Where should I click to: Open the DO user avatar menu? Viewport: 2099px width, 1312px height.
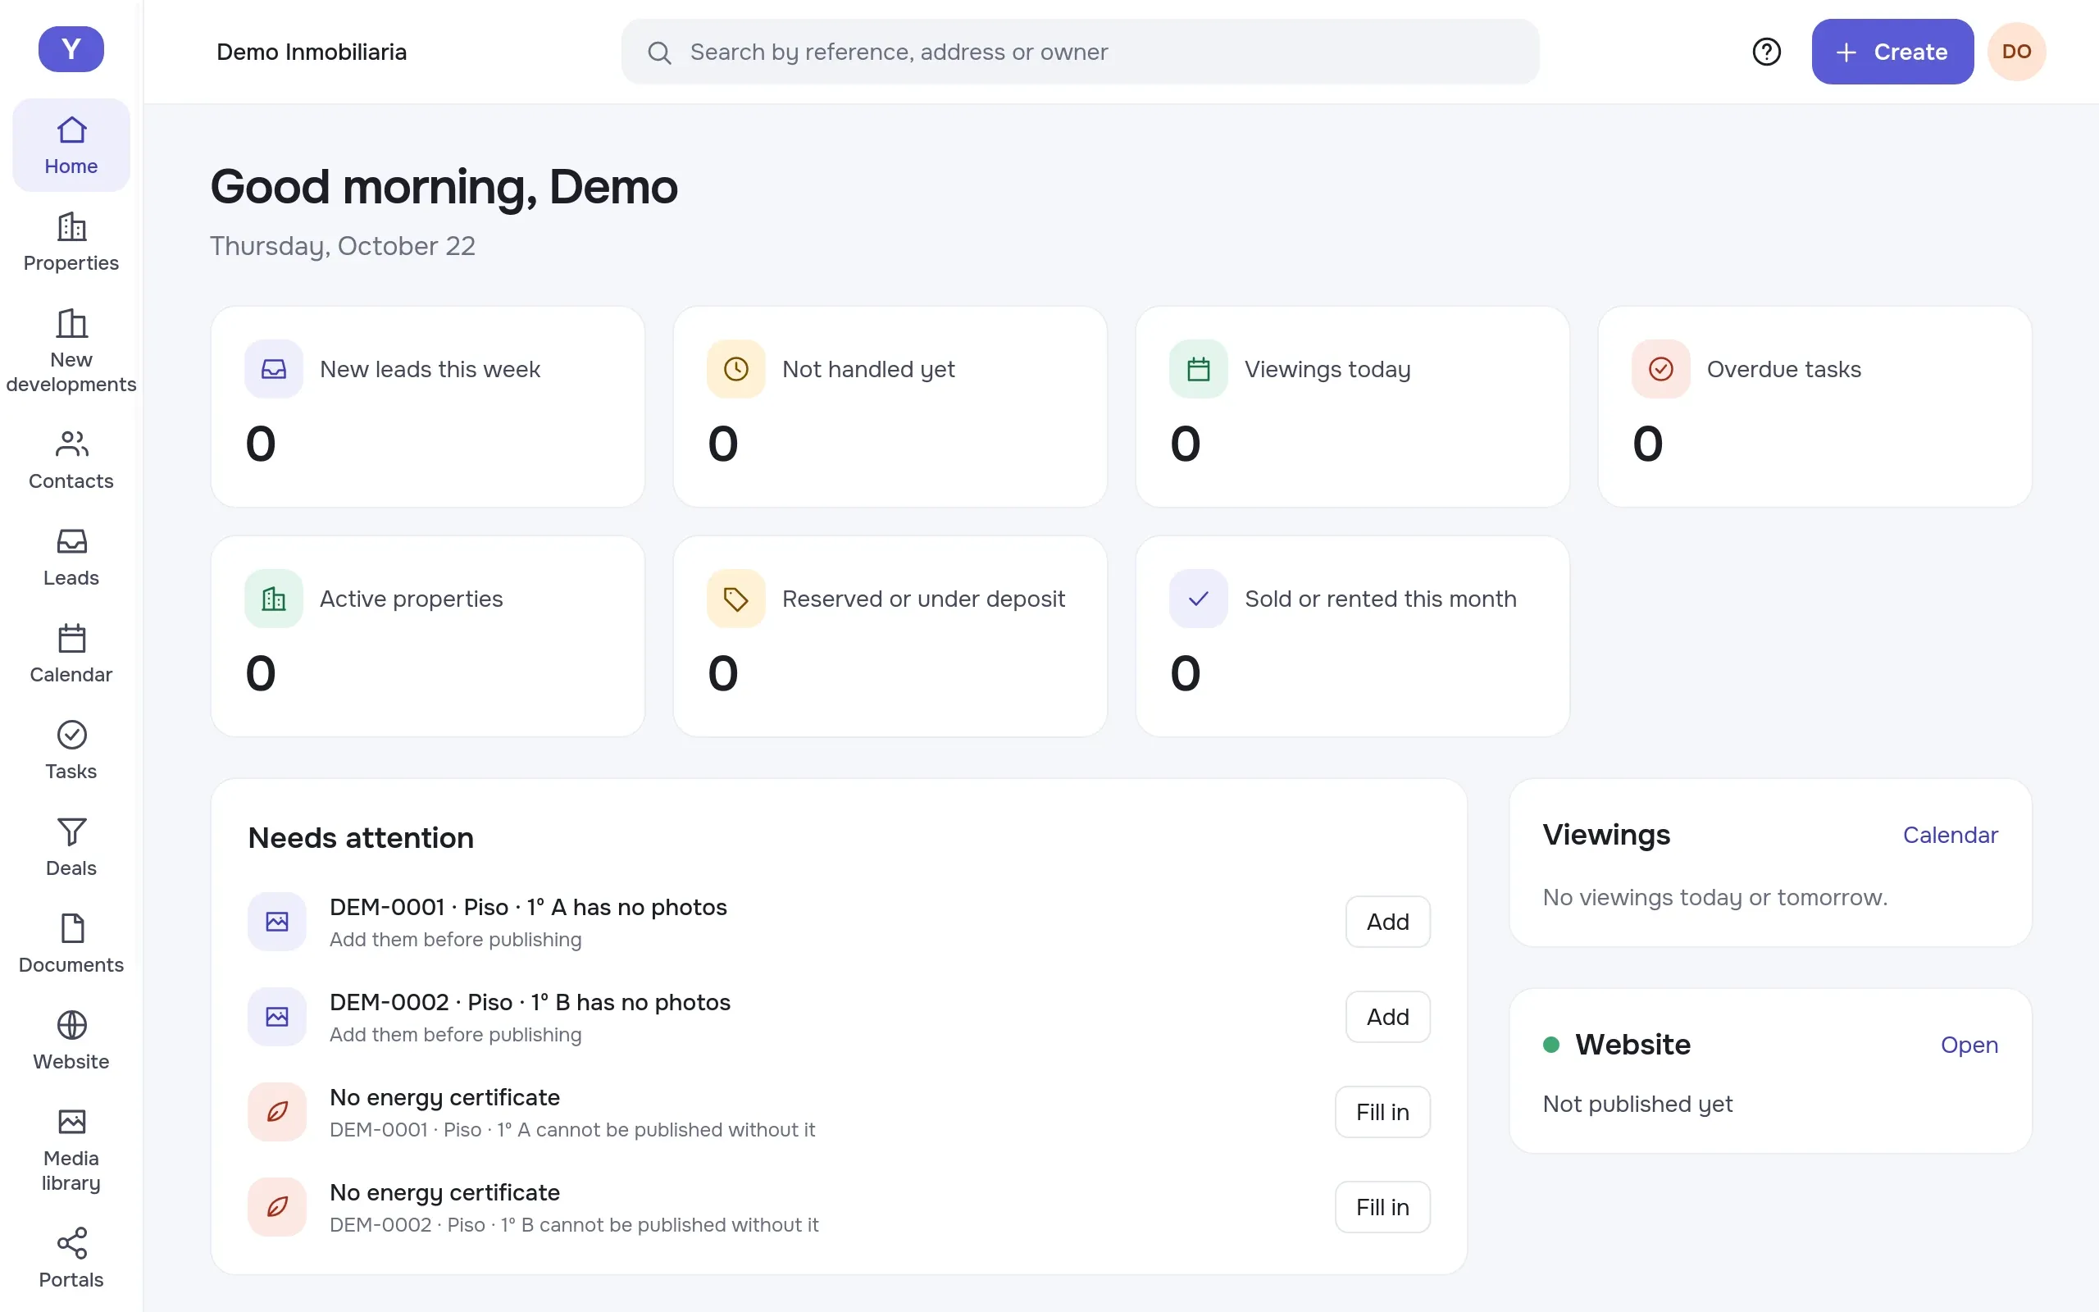click(2017, 52)
